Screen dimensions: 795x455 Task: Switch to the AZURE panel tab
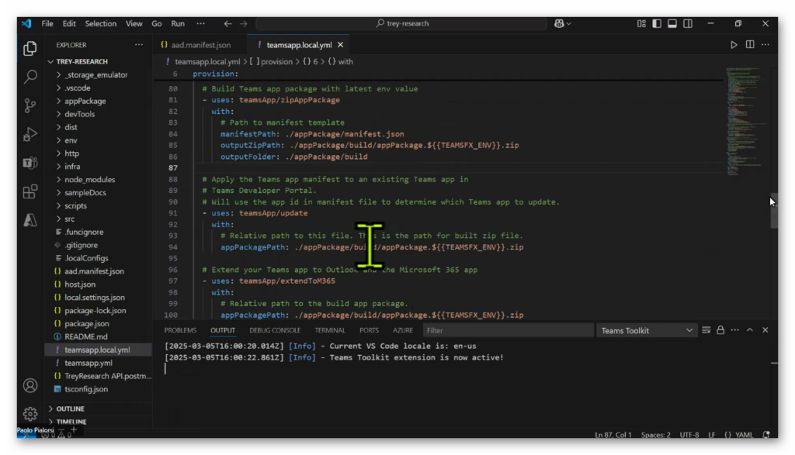coord(403,330)
